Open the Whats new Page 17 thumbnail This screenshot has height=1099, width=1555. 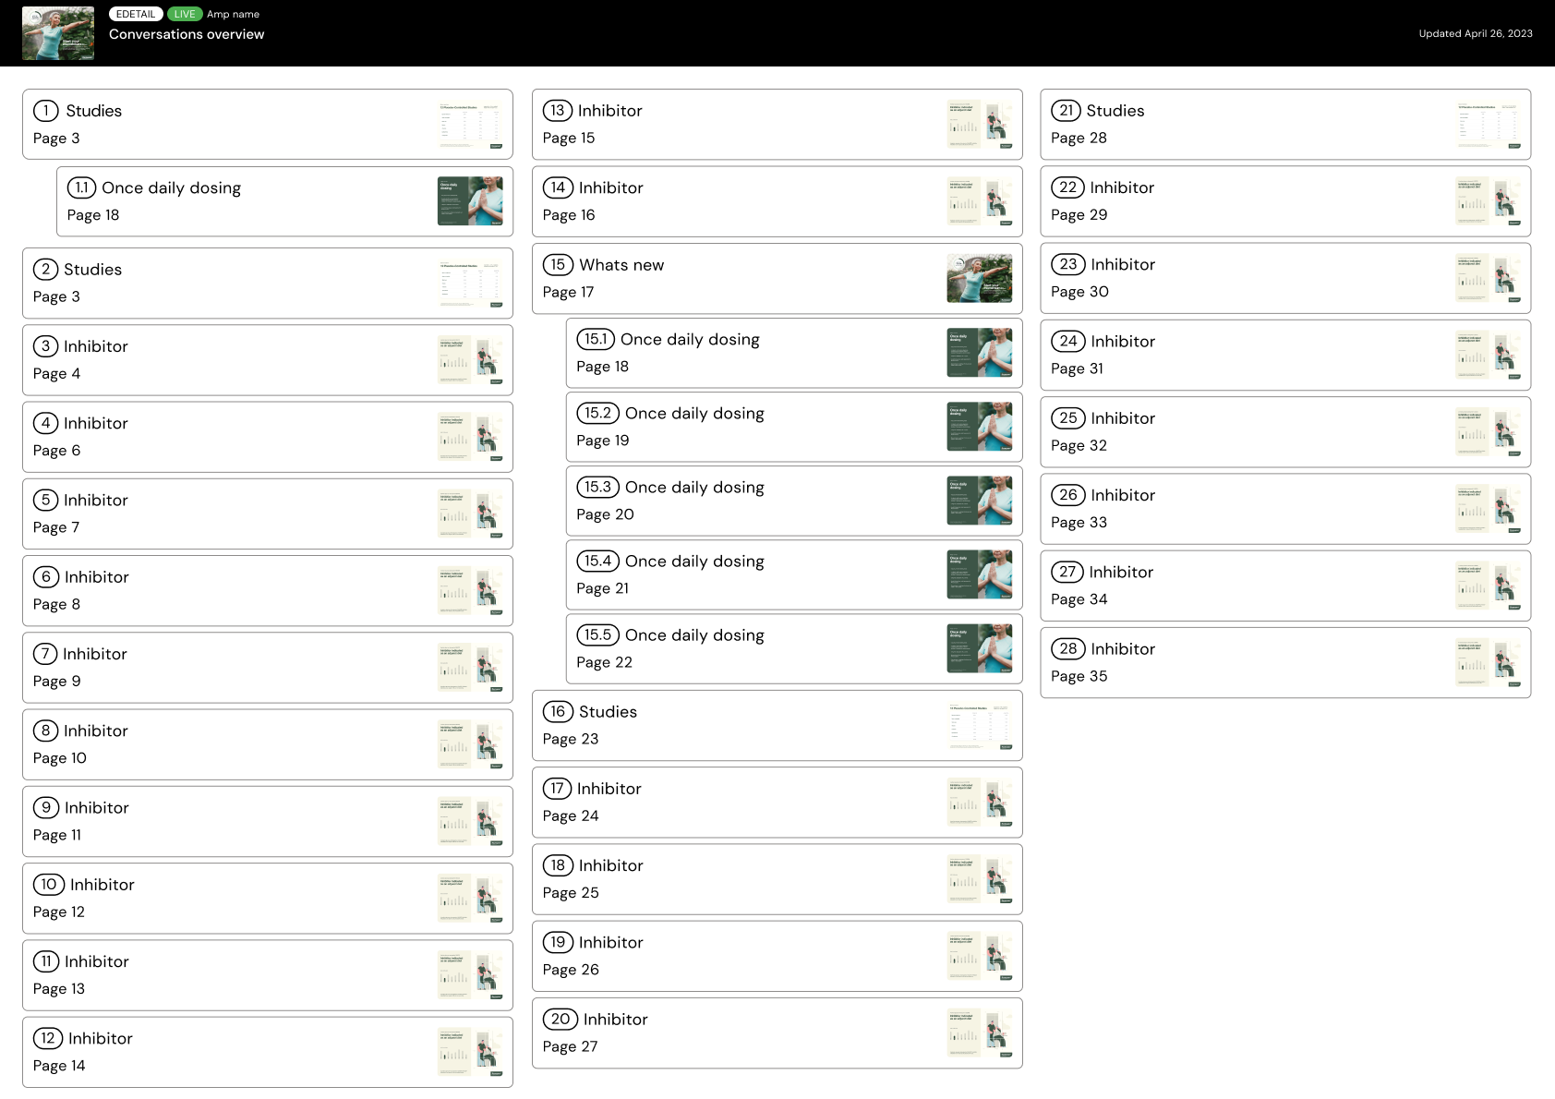(979, 279)
